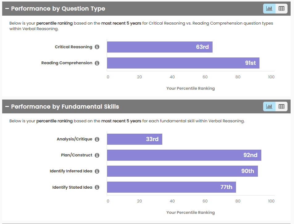Switch Fundamental Skills section to chart view

pos(269,107)
